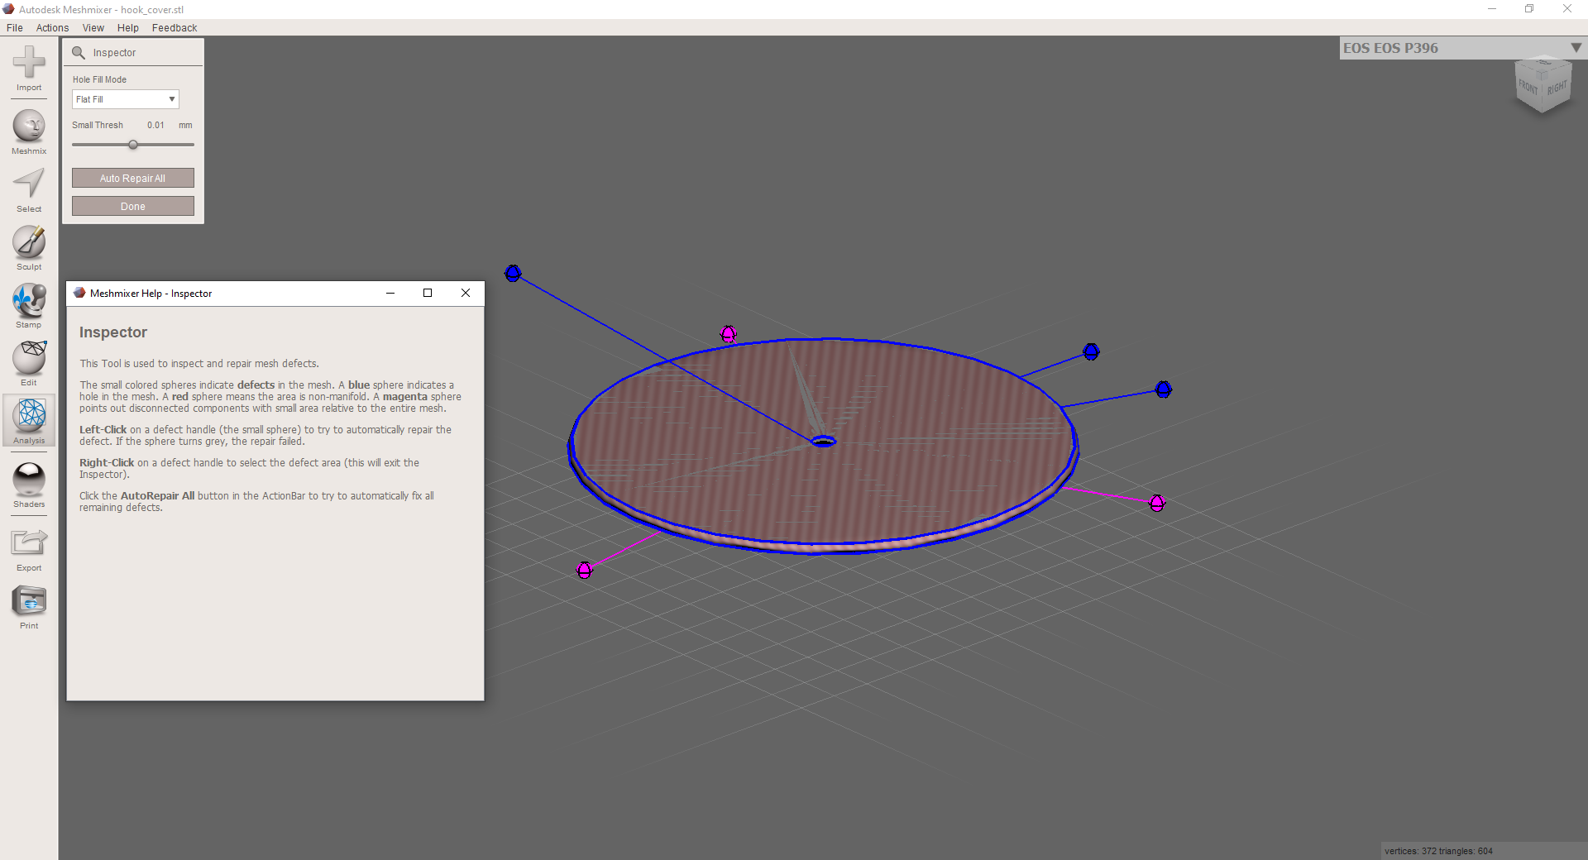Click the Export icon

29,544
